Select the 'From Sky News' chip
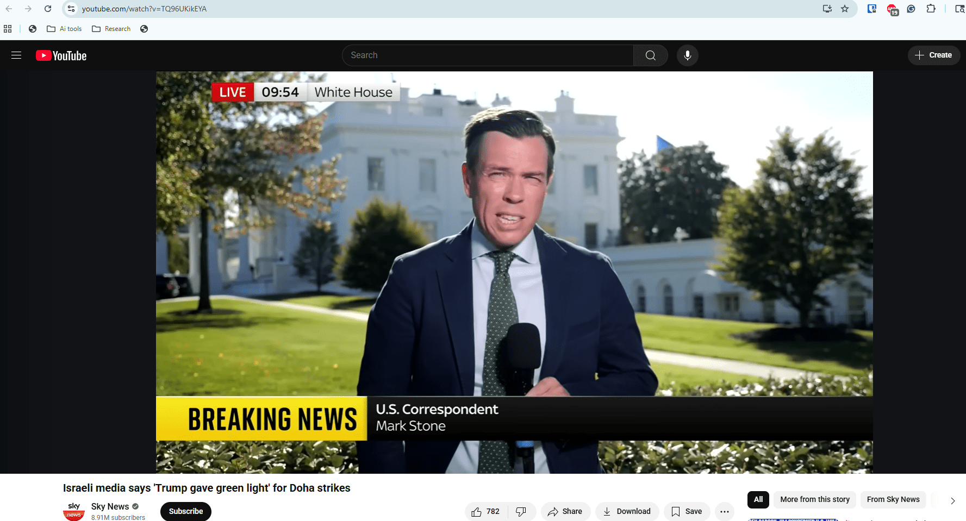This screenshot has width=966, height=521. click(x=893, y=499)
